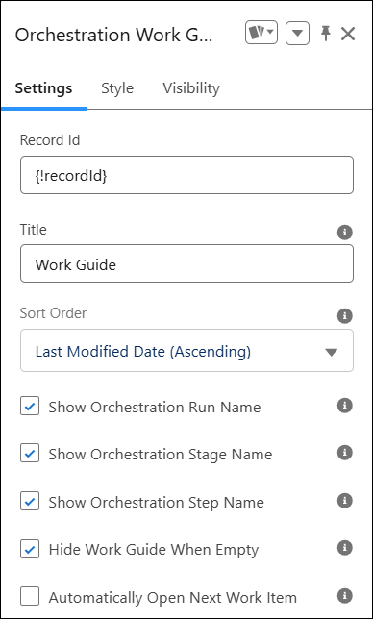Switch to the Style tab
Screen dimensions: 373x619
pos(117,88)
